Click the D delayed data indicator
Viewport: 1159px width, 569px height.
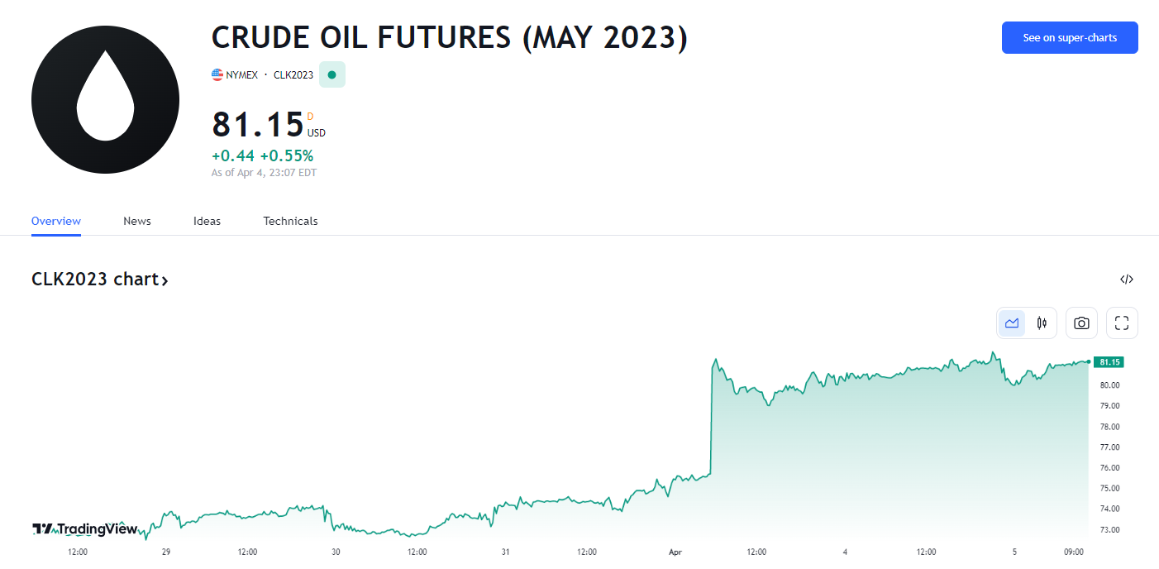(310, 117)
